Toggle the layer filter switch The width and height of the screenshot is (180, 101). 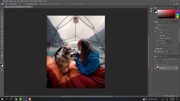175,59
